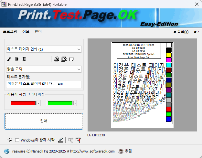Image resolution: width=202 pixels, height=158 pixels.
Task: Toggle underline text formatting
Action: 24,59
